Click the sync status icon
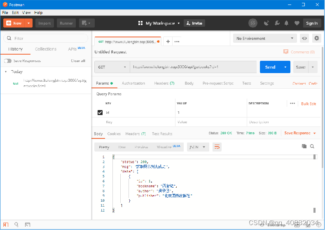This screenshot has height=230, width=325. 253,23
